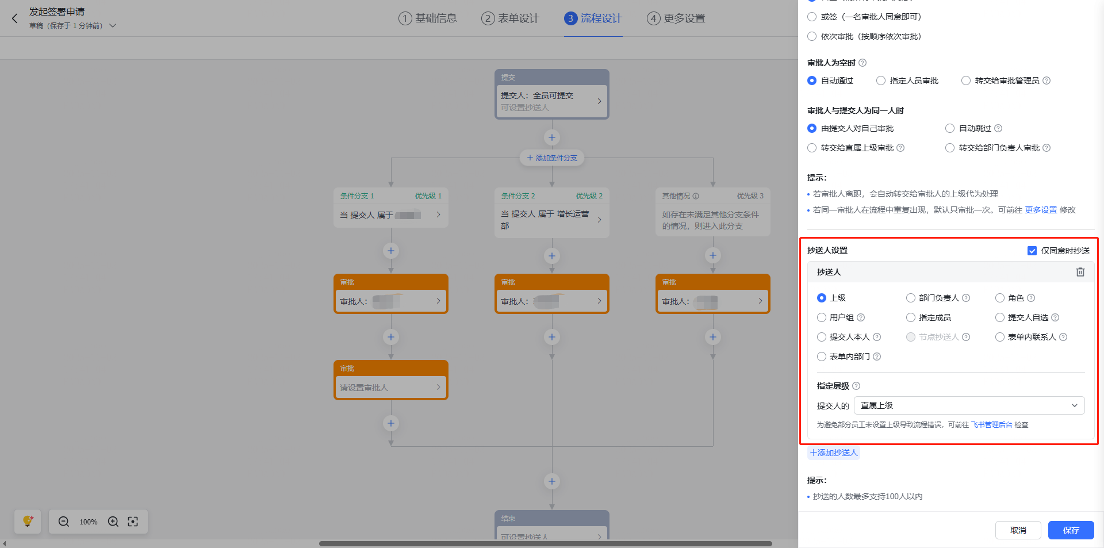Image resolution: width=1104 pixels, height=548 pixels.
Task: Choose the 角色 CC recipient radio
Action: 1000,298
